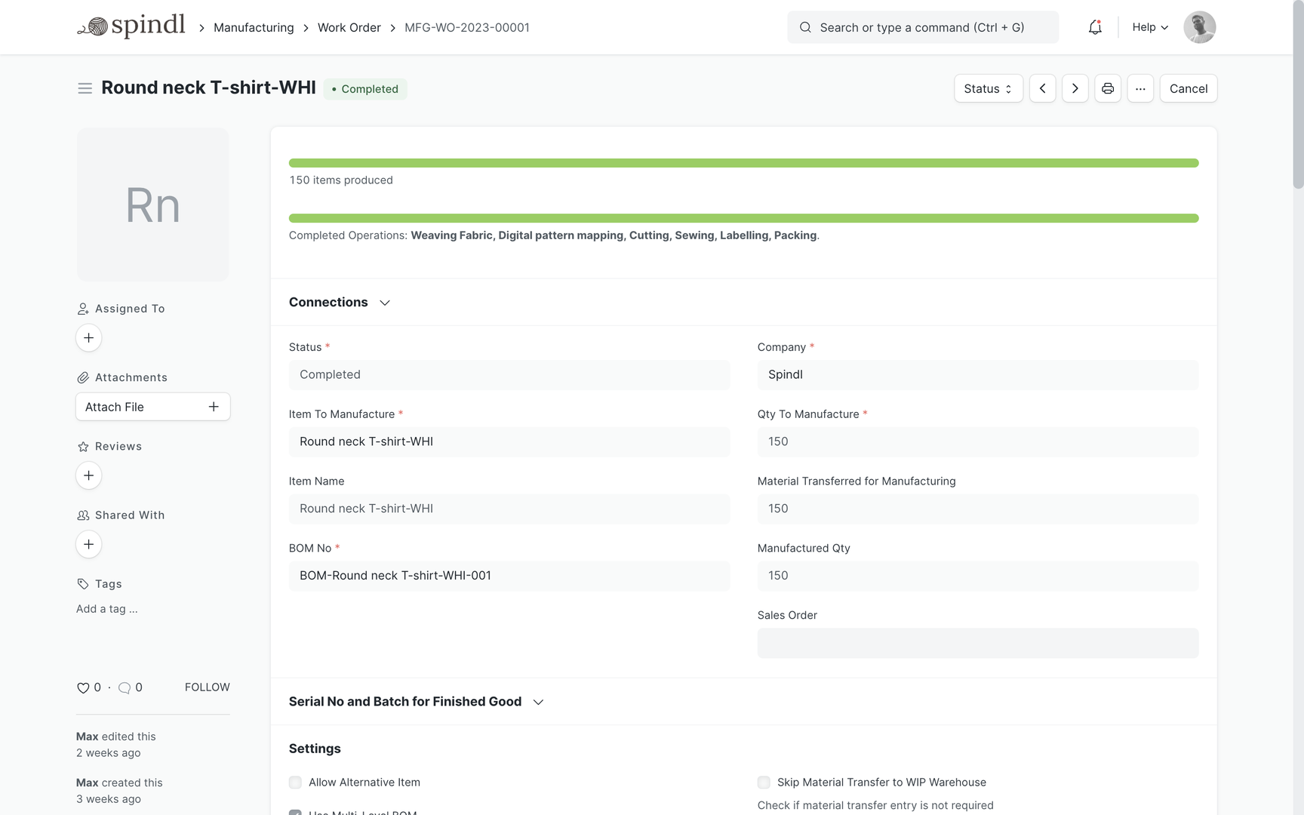Click the Cancel button
Viewport: 1304px width, 815px height.
pyautogui.click(x=1188, y=88)
